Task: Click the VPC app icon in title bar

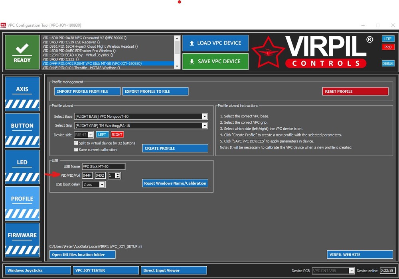Action: point(3,25)
